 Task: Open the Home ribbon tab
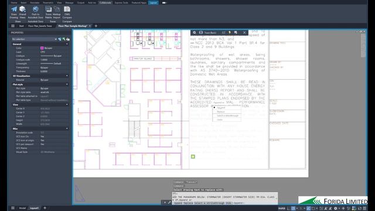tap(14, 2)
